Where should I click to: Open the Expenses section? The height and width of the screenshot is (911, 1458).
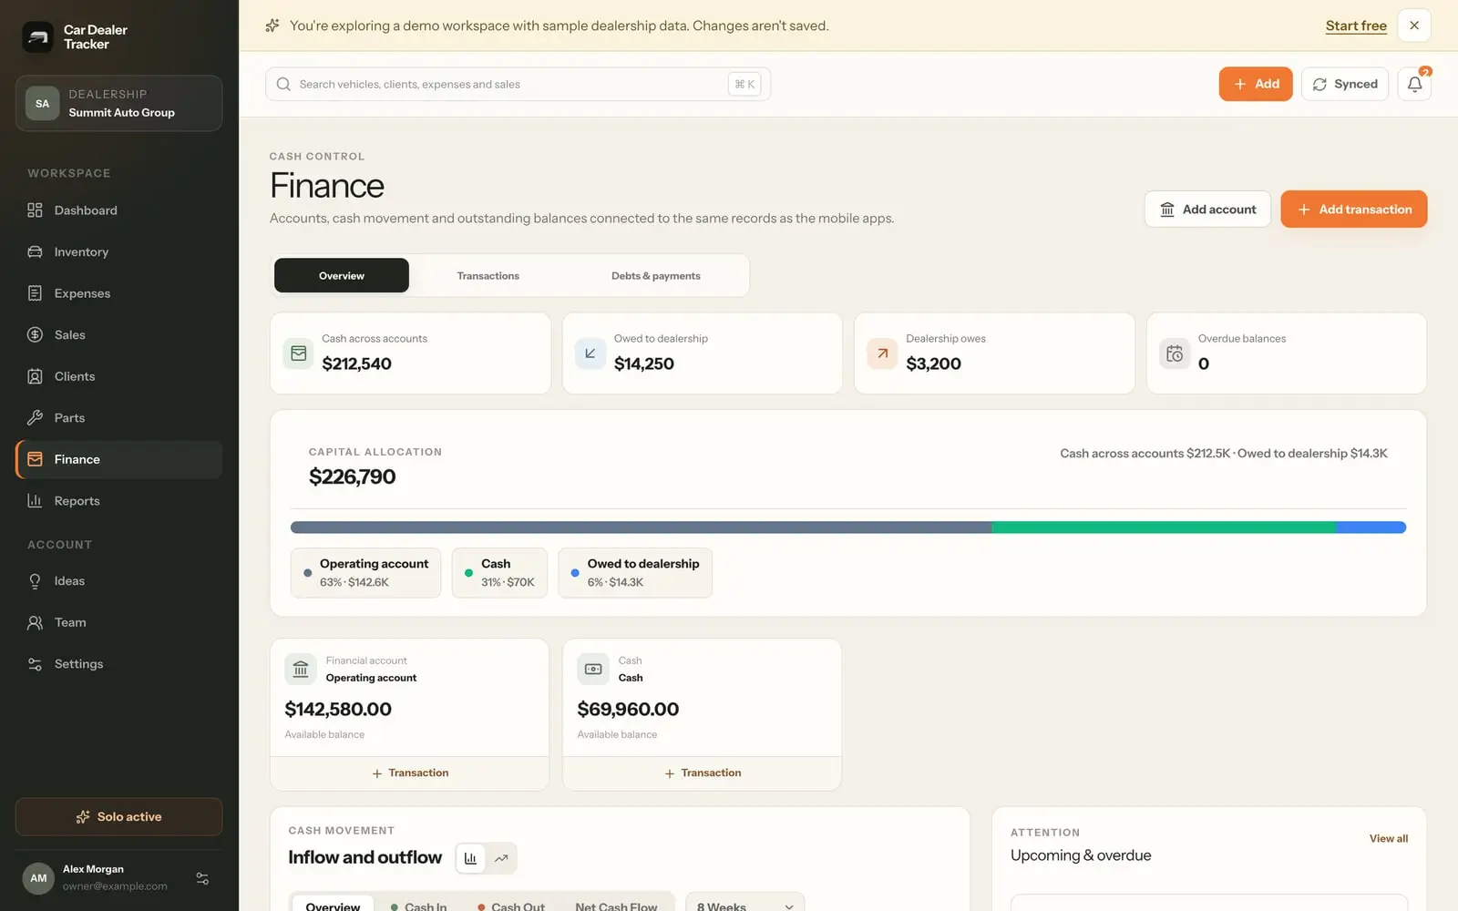tap(118, 293)
